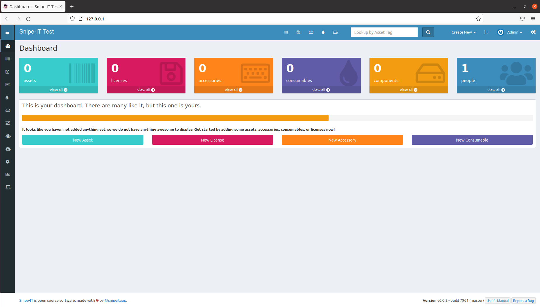
Task: Bookmark this page with star icon
Action: (x=478, y=19)
